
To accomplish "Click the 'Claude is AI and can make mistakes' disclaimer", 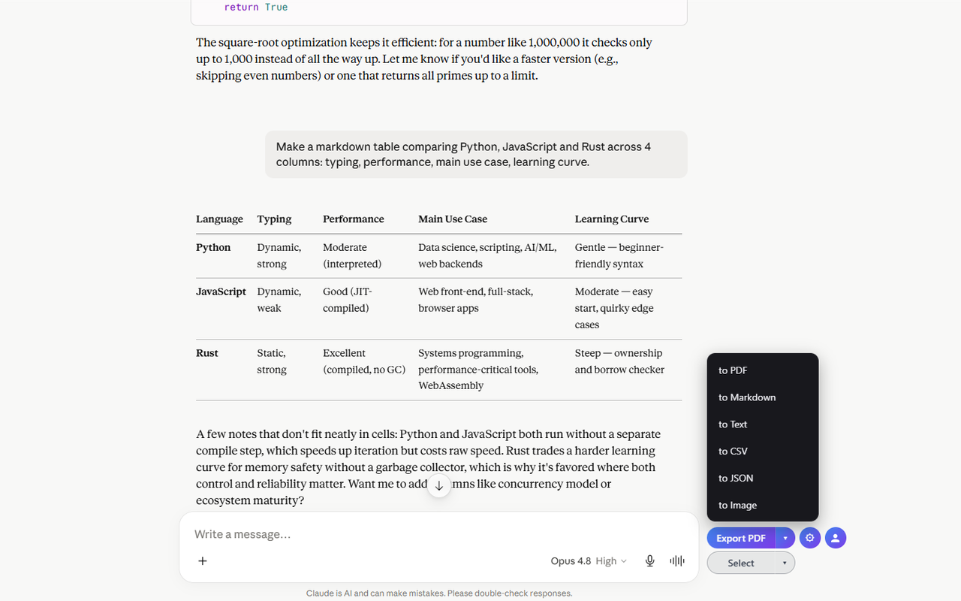I will pyautogui.click(x=439, y=593).
